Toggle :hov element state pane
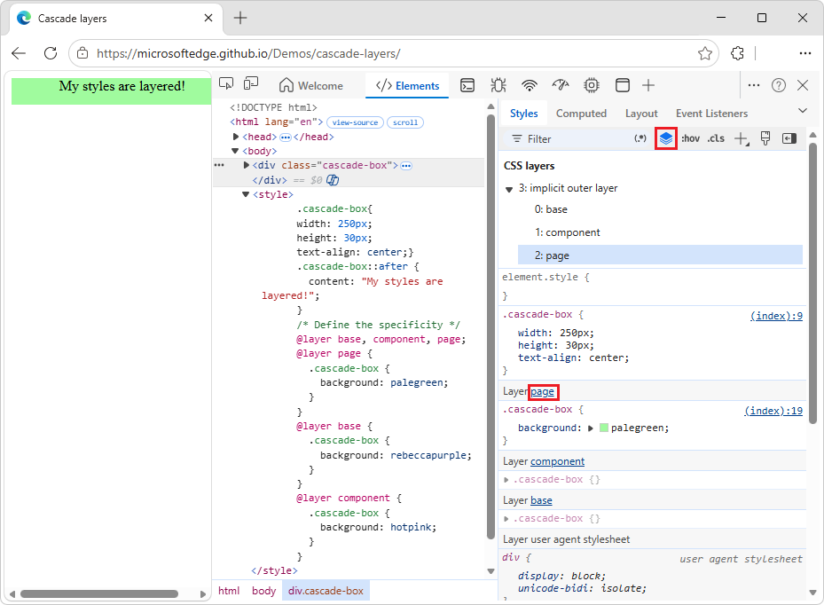 click(x=691, y=138)
